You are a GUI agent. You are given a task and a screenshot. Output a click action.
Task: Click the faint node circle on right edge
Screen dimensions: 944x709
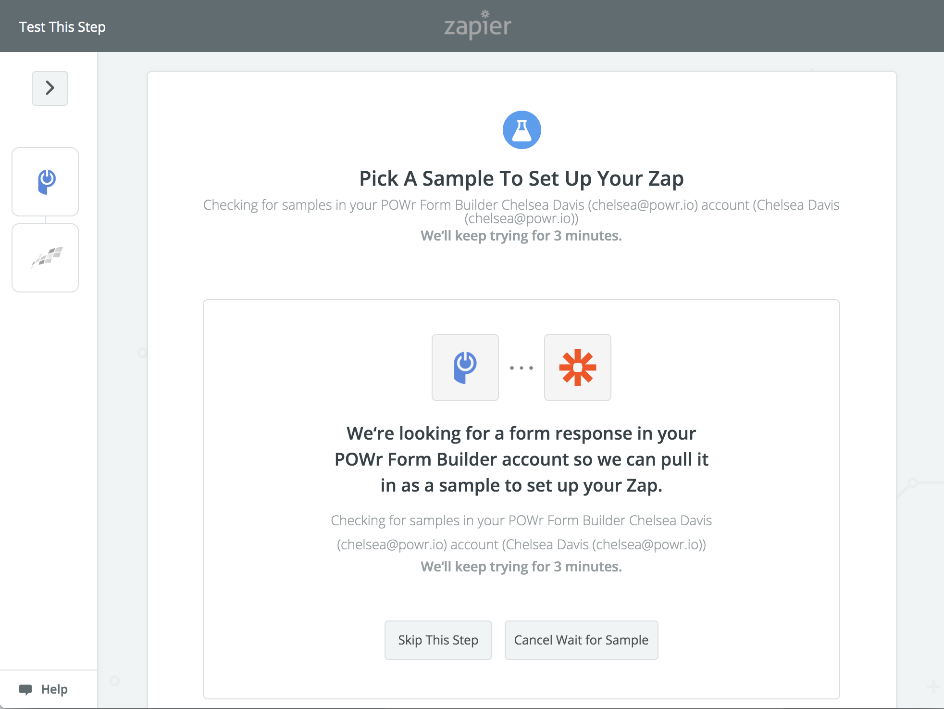pos(913,482)
